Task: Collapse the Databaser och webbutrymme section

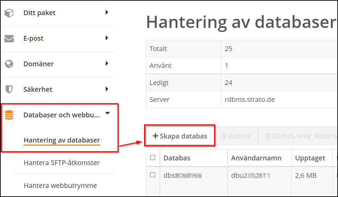Action: (x=107, y=114)
